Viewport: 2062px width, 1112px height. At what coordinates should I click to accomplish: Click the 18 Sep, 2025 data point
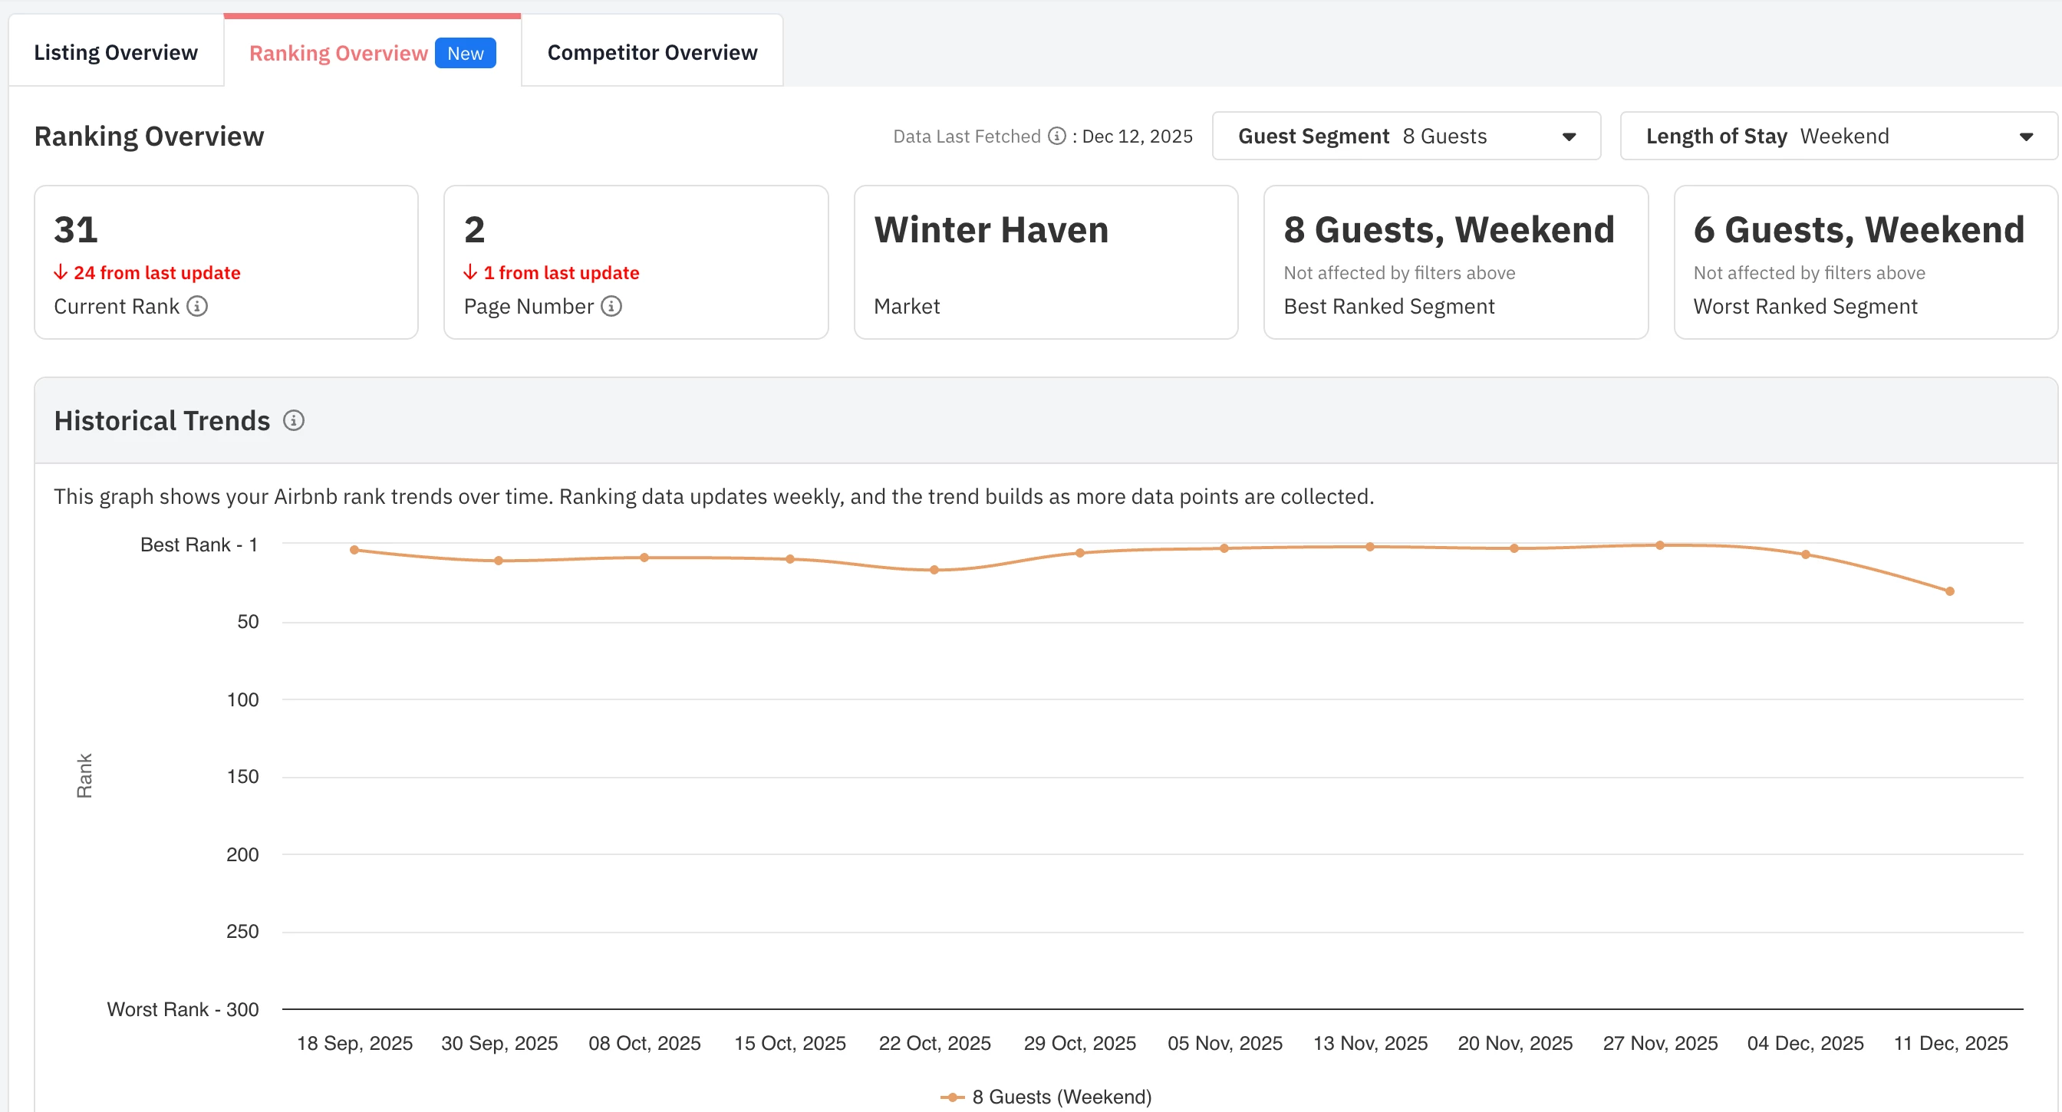(x=354, y=550)
